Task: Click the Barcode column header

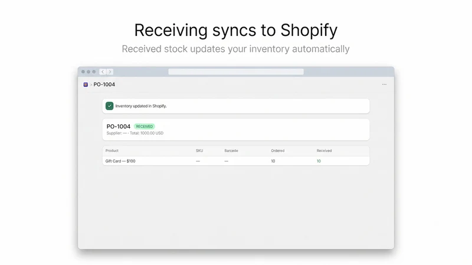Action: pyautogui.click(x=231, y=151)
